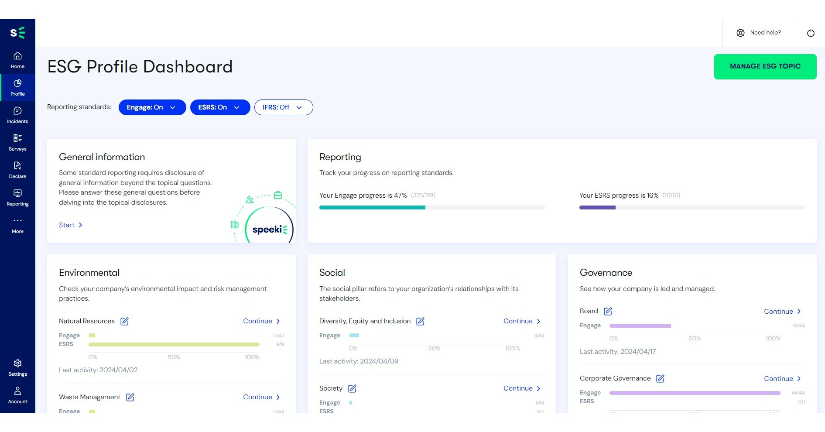Open the ESRS dropdown options
825x432 pixels.
237,107
